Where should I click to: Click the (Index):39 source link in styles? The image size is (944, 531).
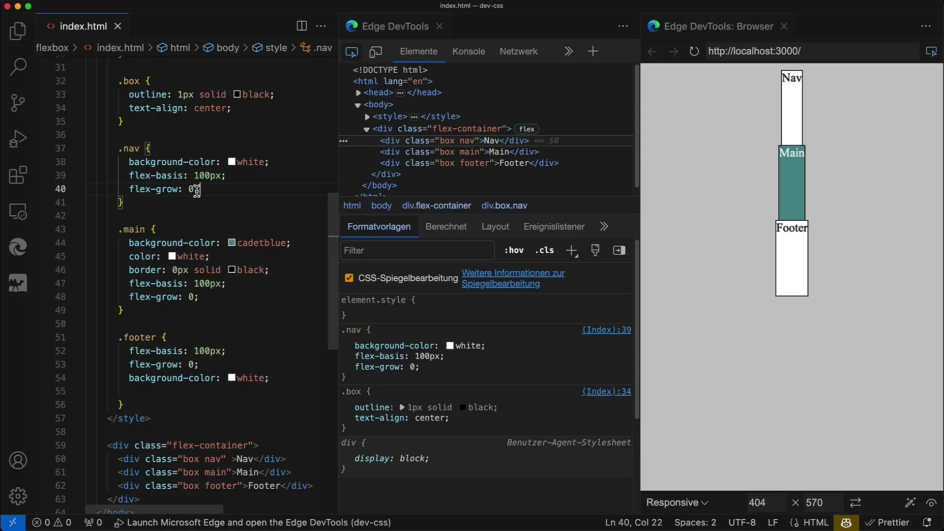[x=606, y=329]
